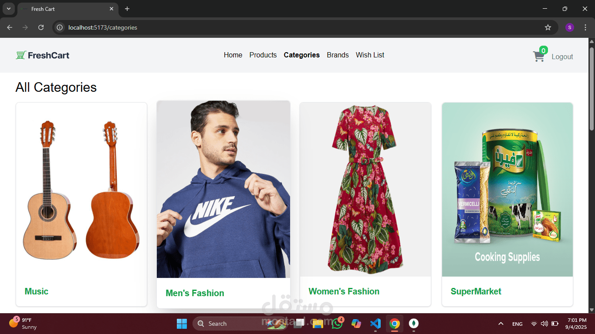This screenshot has height=334, width=595.
Task: Click the taskbar Search box
Action: click(239, 324)
